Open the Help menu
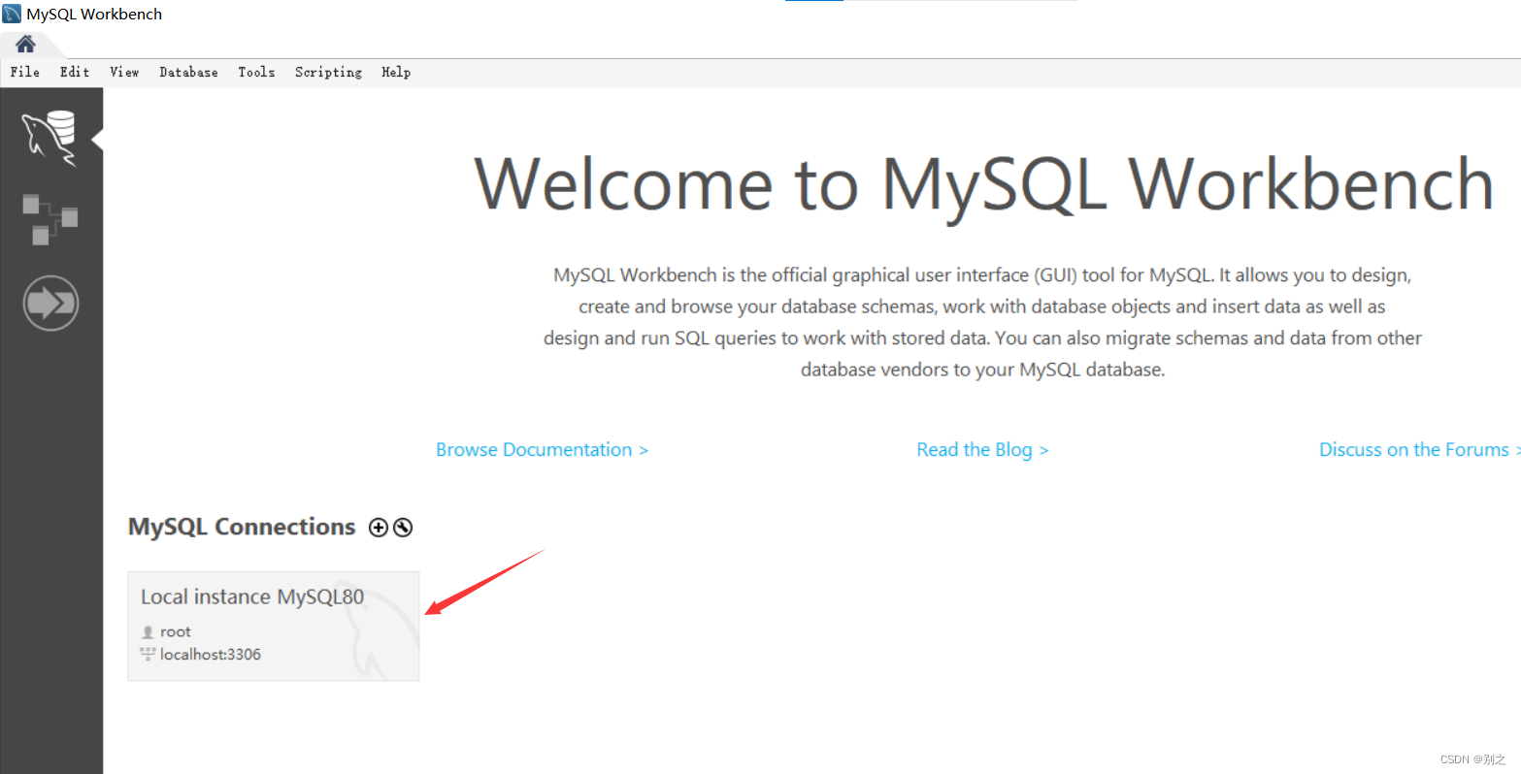The image size is (1521, 774). [396, 72]
